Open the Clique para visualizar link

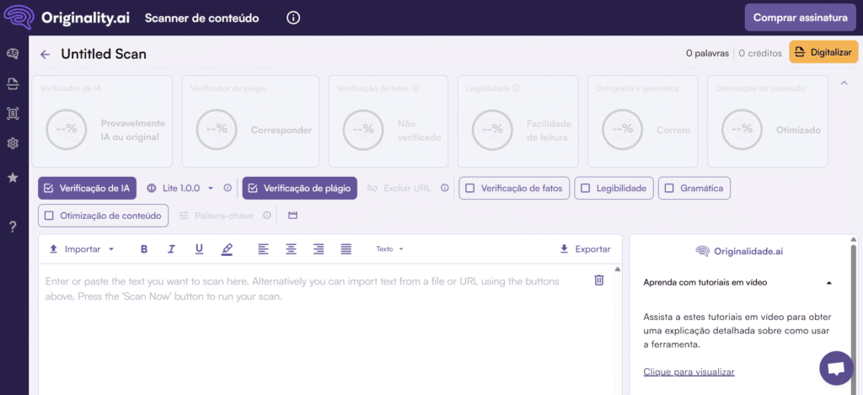(x=689, y=371)
